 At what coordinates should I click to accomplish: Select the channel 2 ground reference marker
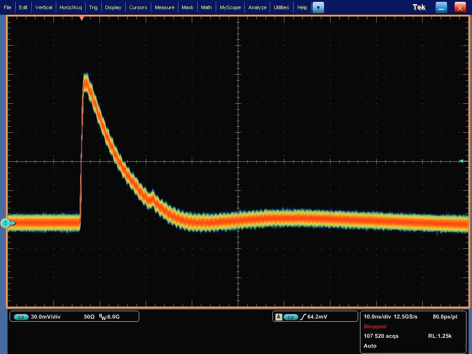[6, 223]
